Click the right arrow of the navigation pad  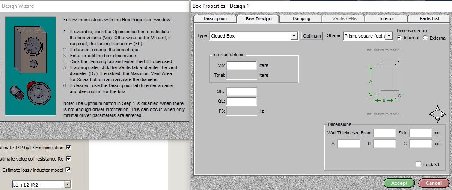(x=443, y=114)
